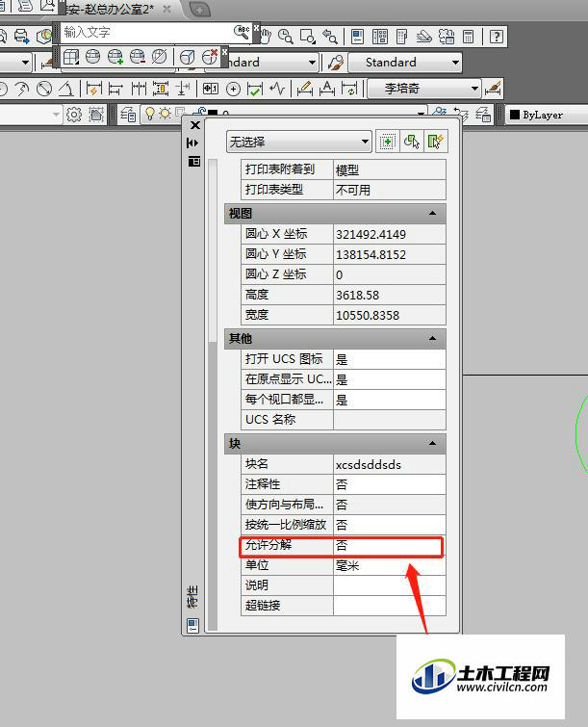This screenshot has height=727, width=588.
Task: Switch to the 赵总办公室2 drawing tab
Action: coord(110,9)
